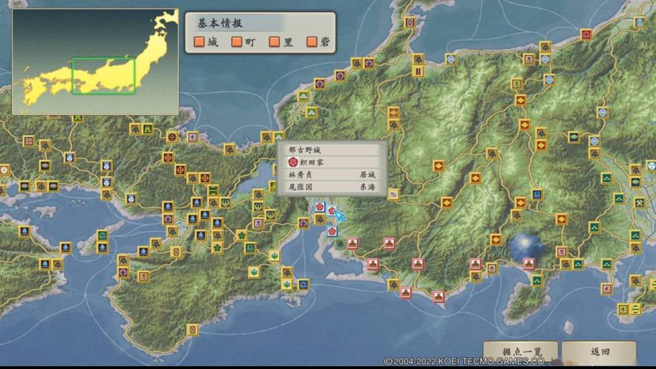Select the highlighted Oda castle icon under cursor
The height and width of the screenshot is (369, 656).
tap(332, 211)
